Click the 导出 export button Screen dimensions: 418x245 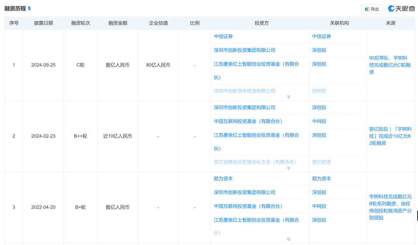[x=372, y=9]
